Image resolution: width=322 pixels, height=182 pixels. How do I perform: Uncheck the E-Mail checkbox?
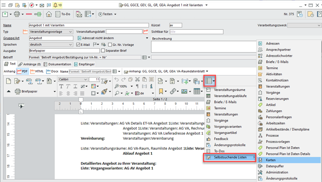[x=79, y=45]
